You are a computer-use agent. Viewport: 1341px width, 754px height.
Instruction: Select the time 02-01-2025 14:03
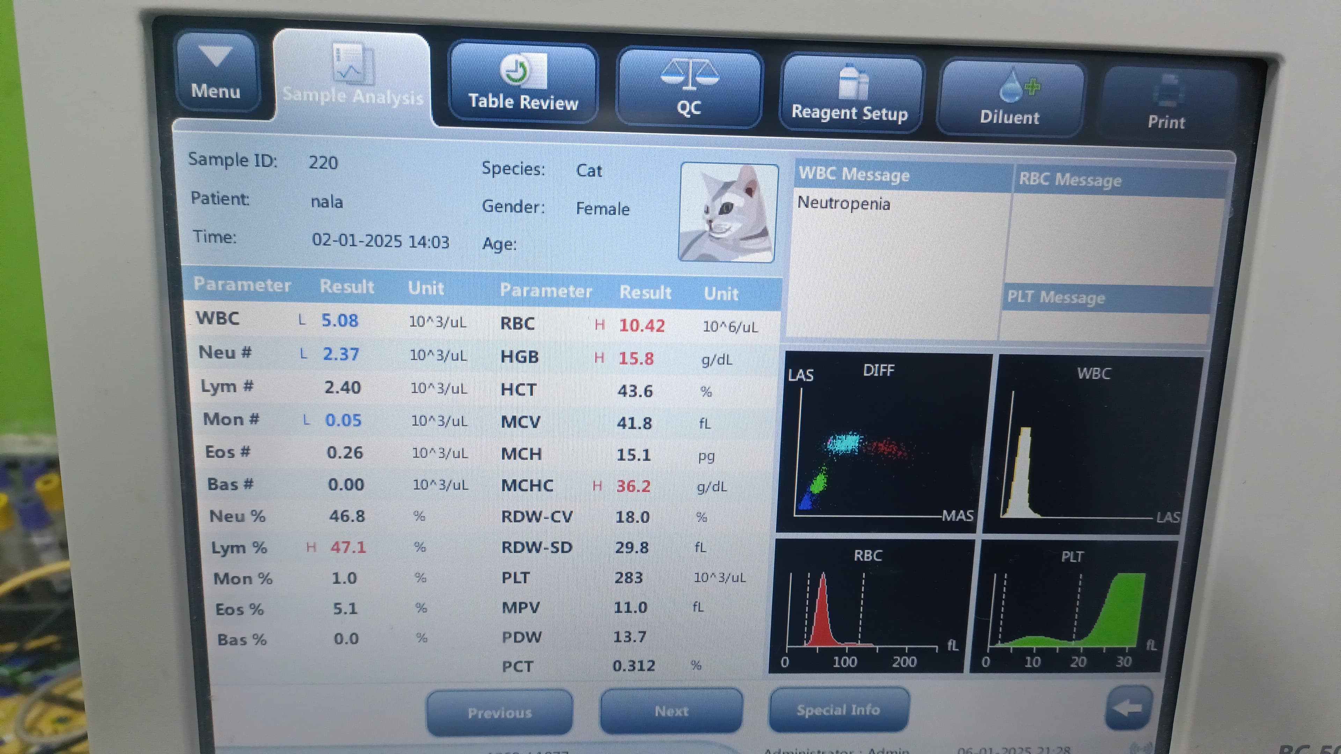(x=381, y=241)
